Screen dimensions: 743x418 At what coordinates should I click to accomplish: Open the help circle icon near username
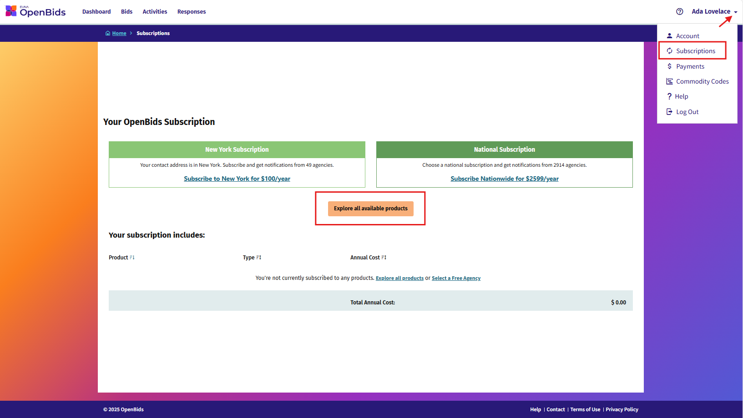point(679,12)
